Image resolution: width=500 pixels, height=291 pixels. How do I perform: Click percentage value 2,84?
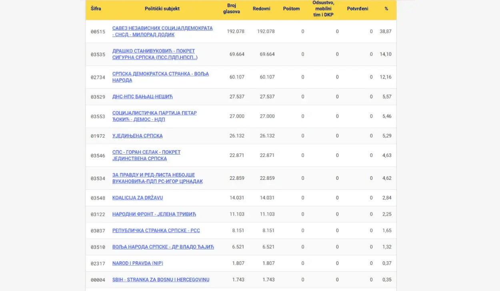(x=387, y=198)
